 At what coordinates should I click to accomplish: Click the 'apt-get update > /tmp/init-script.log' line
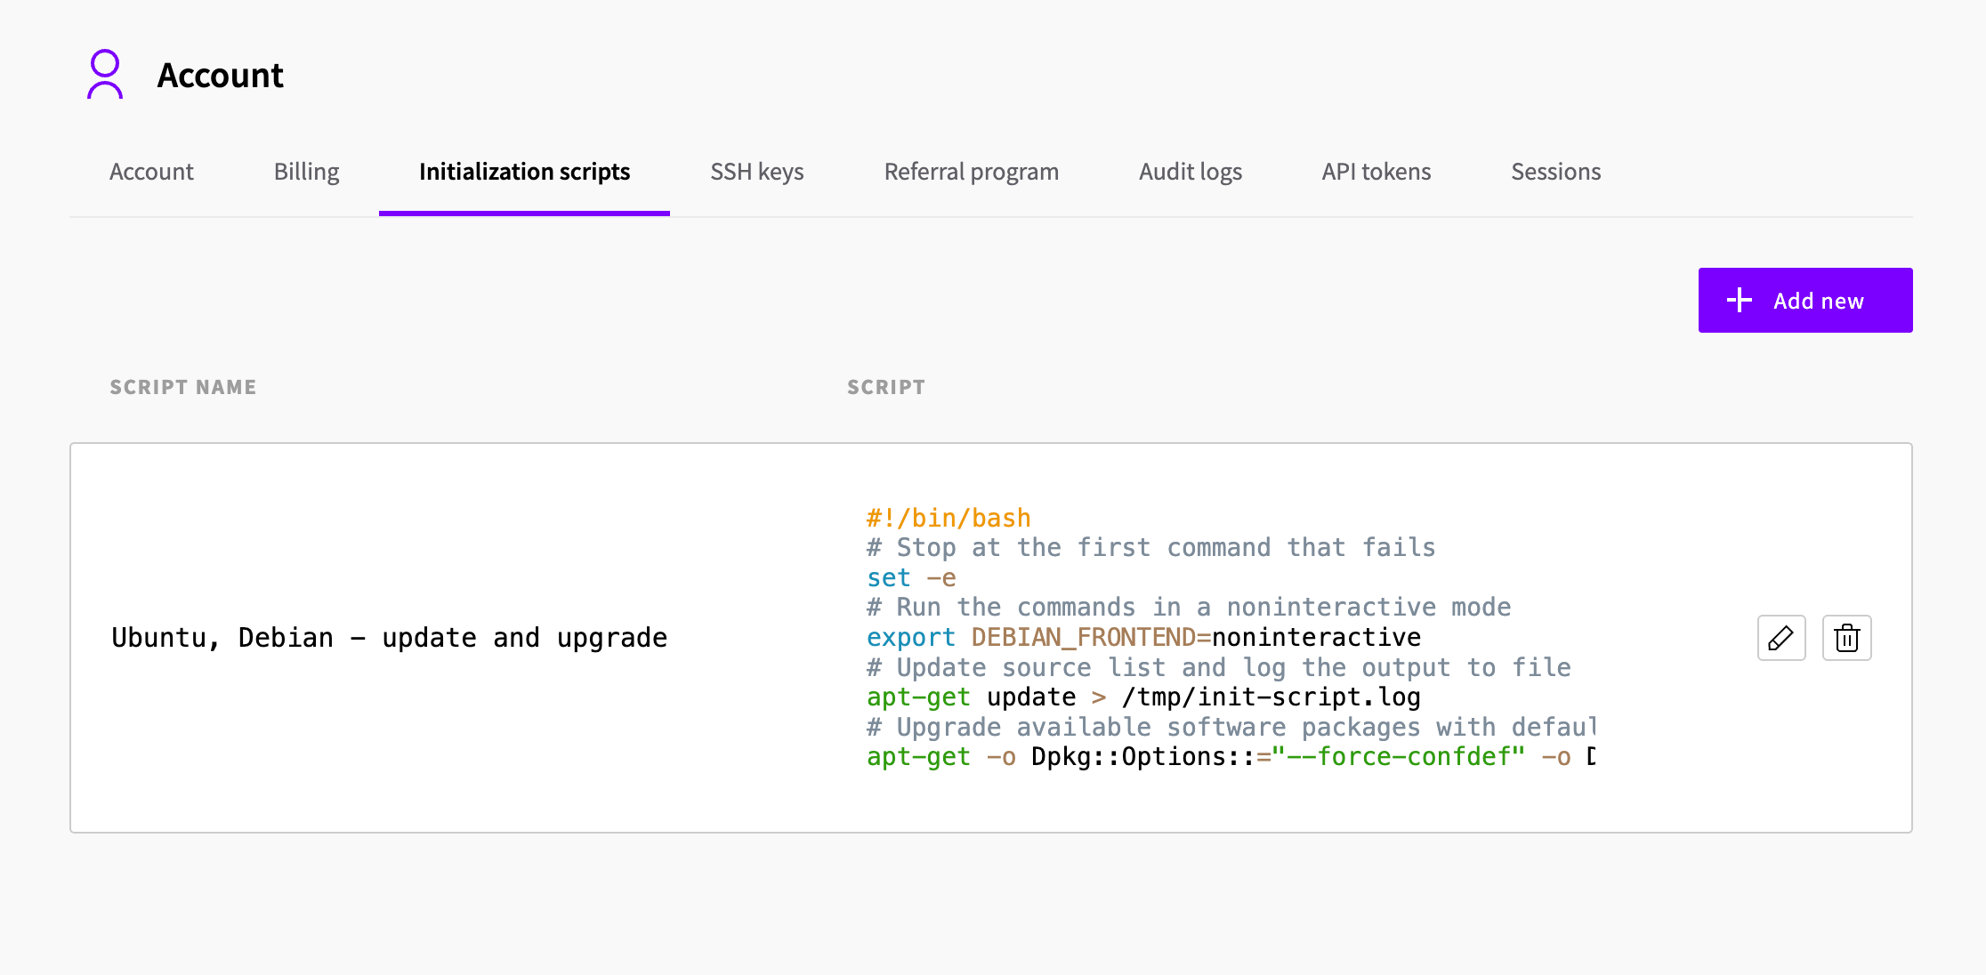pos(1144,697)
